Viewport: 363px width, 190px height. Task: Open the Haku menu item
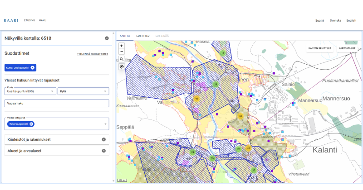[43, 20]
